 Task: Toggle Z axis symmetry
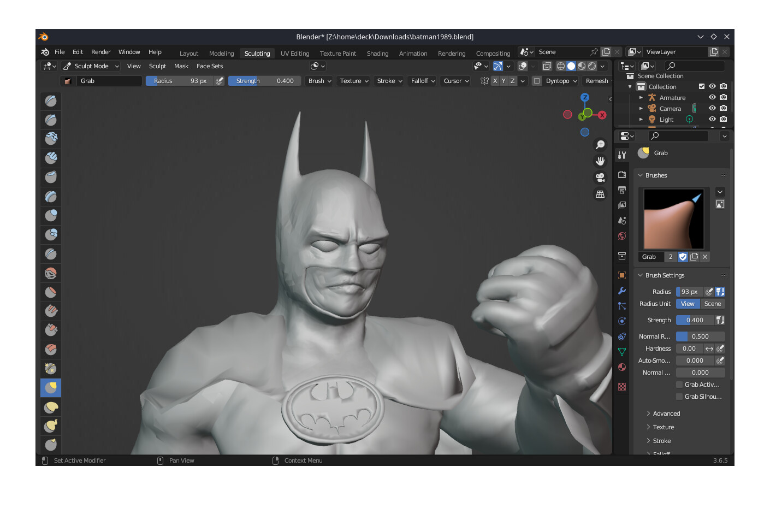click(x=512, y=81)
